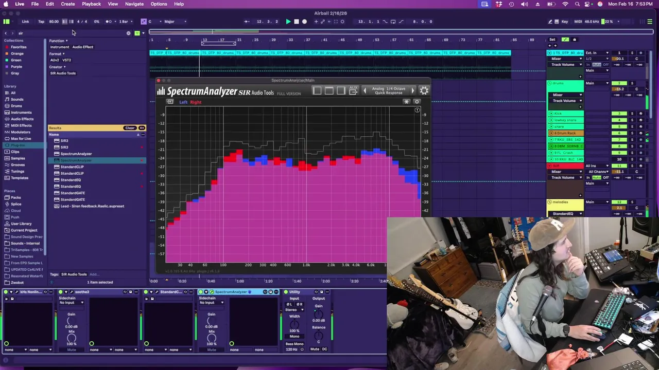Open the Wi-Fi menu bar icon

click(x=565, y=4)
